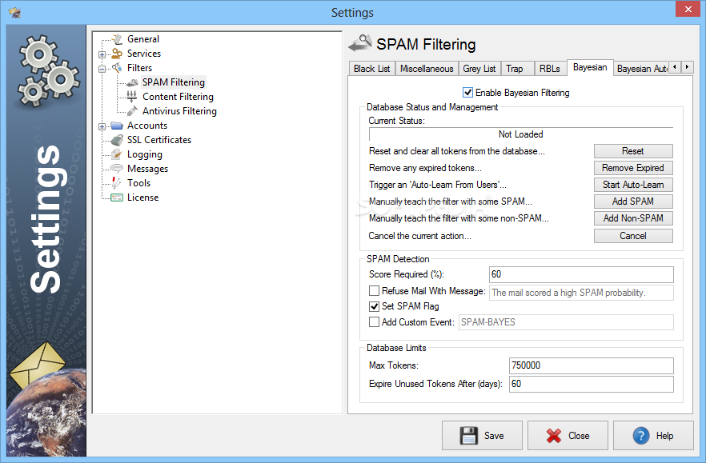Expand the Services tree node

[102, 54]
